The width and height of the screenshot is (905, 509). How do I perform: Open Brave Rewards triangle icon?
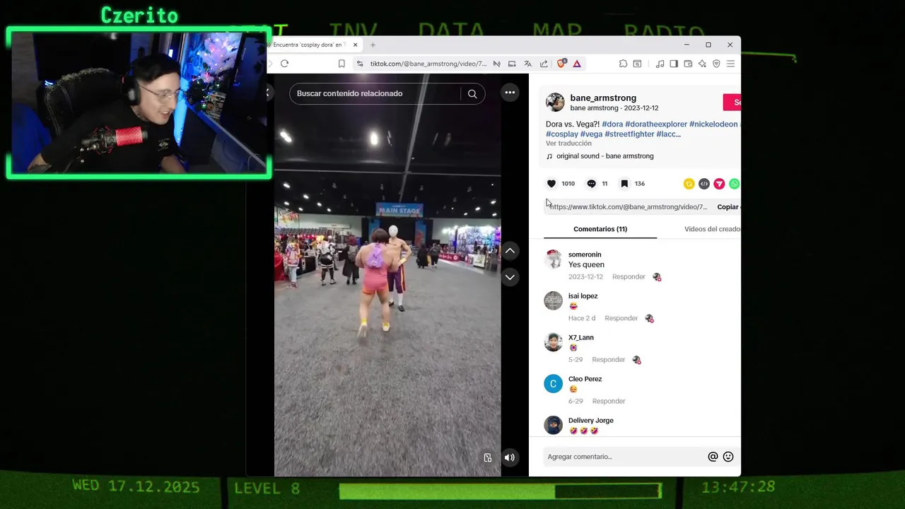[577, 64]
